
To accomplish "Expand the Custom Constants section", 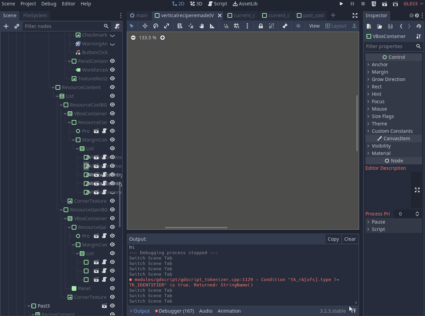I will pyautogui.click(x=393, y=131).
